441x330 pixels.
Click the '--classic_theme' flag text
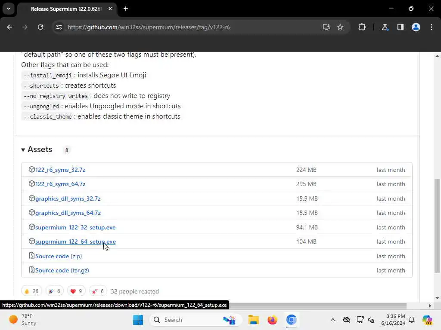tap(47, 116)
